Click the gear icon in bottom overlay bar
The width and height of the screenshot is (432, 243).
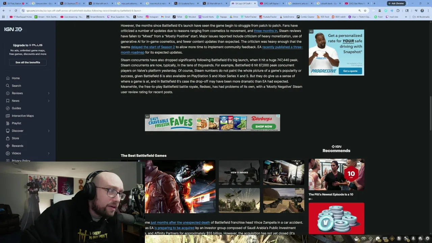pyautogui.click(x=427, y=239)
